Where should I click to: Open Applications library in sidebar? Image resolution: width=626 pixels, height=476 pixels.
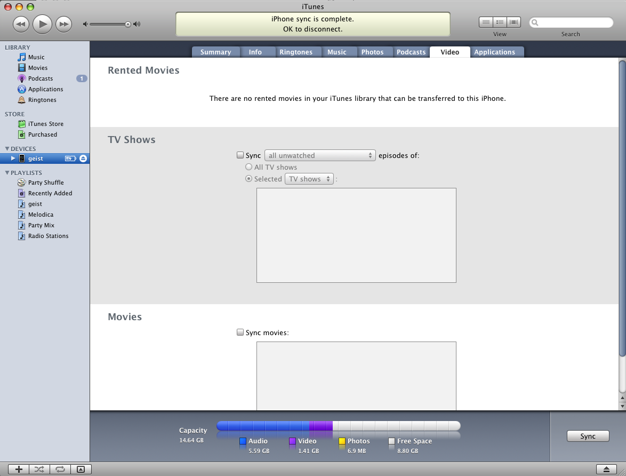pyautogui.click(x=45, y=89)
